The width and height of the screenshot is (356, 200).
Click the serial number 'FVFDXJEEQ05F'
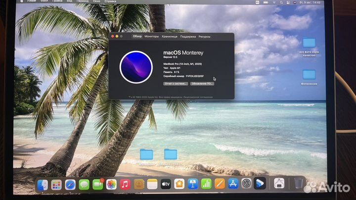point(195,76)
